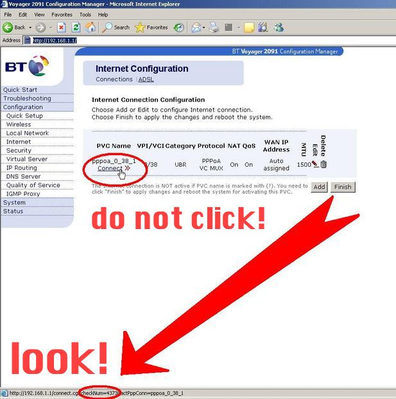Screen dimensions: 396x399
Task: Click the Print icon
Action: [214, 28]
